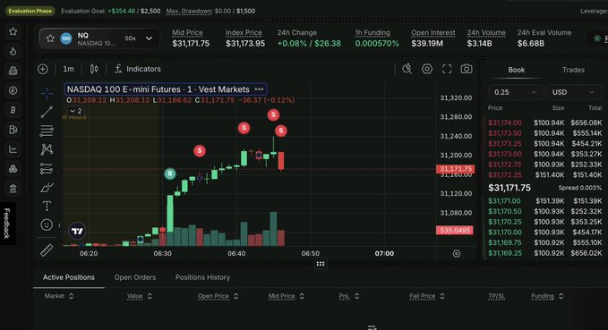Viewport: 608px width, 330px height.
Task: Open the 0.25 price grouping dropdown
Action: tap(515, 92)
